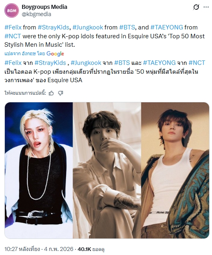This screenshot has width=212, height=255.
Task: Click the @kbgmedia handle
Action: point(36,14)
